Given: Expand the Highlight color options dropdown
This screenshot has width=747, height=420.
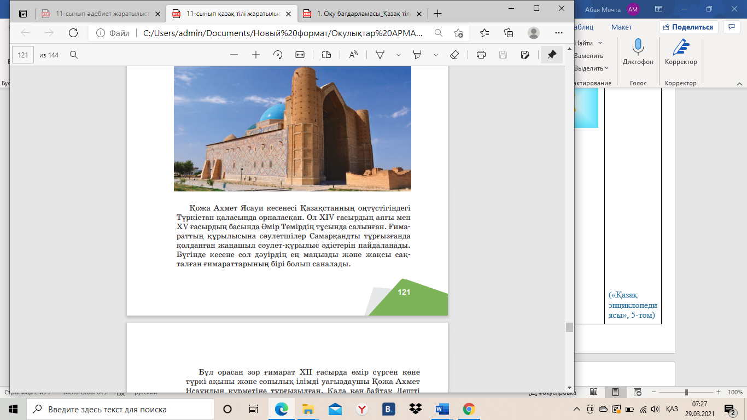Looking at the screenshot, I should pos(436,55).
